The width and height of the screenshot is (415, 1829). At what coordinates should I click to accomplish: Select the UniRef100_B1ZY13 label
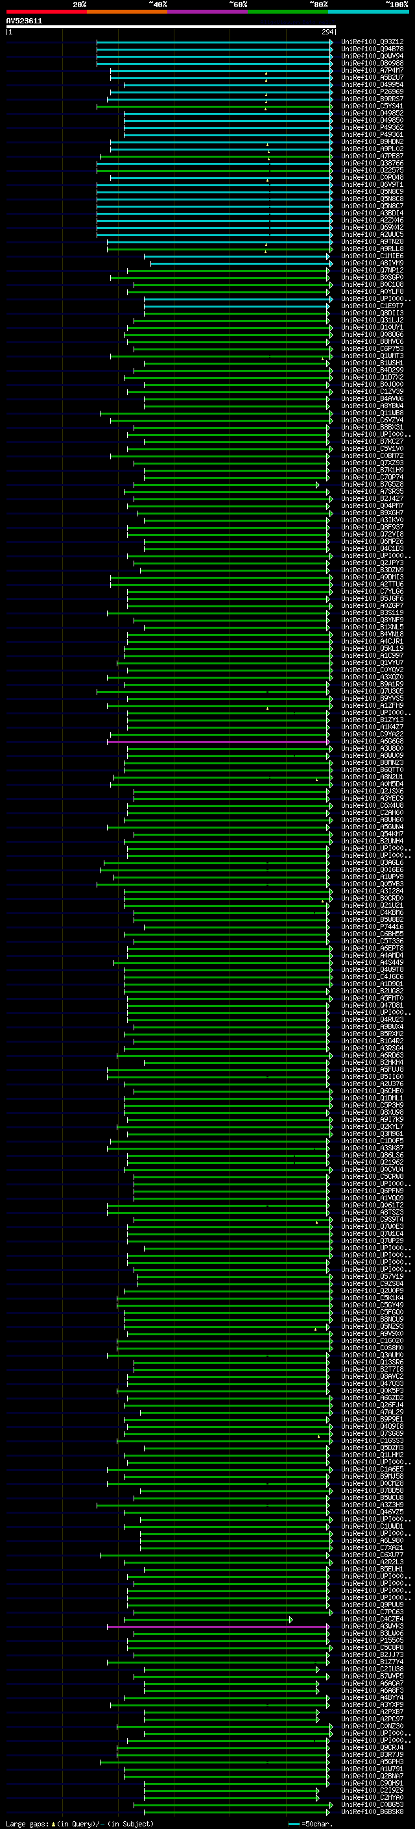click(x=372, y=720)
